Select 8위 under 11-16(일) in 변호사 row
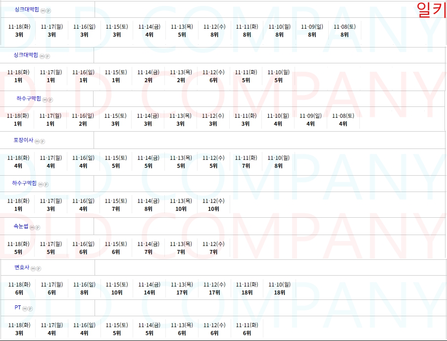 84,292
